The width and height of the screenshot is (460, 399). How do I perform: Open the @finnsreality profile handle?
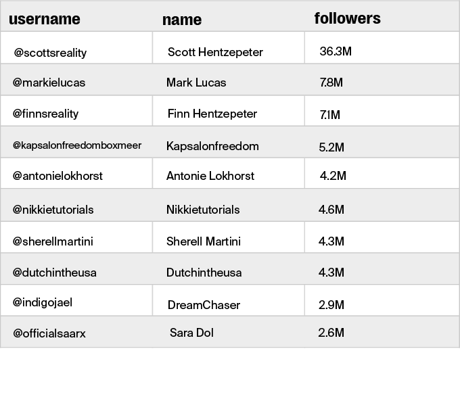click(49, 114)
